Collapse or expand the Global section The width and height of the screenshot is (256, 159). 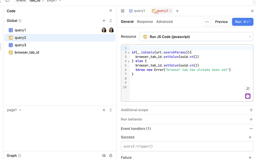coord(111,20)
